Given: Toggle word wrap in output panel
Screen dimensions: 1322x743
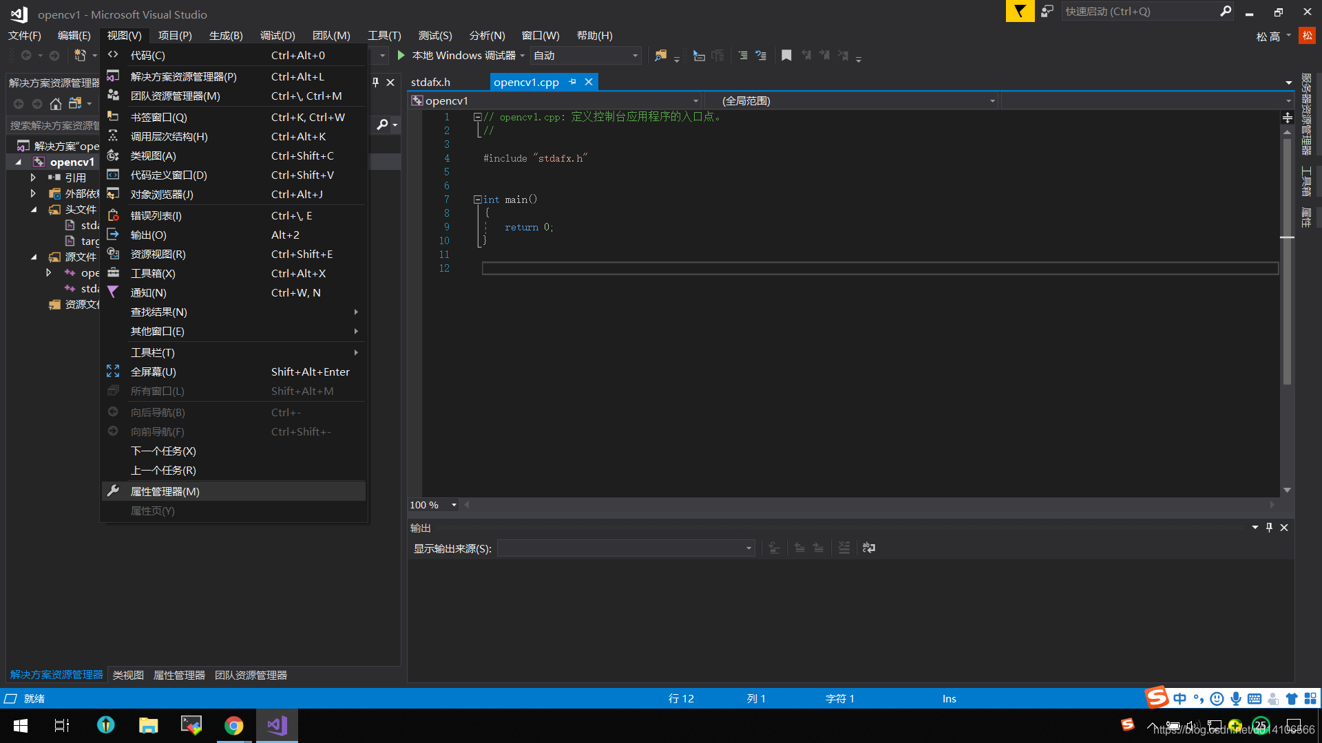Looking at the screenshot, I should pyautogui.click(x=869, y=548).
